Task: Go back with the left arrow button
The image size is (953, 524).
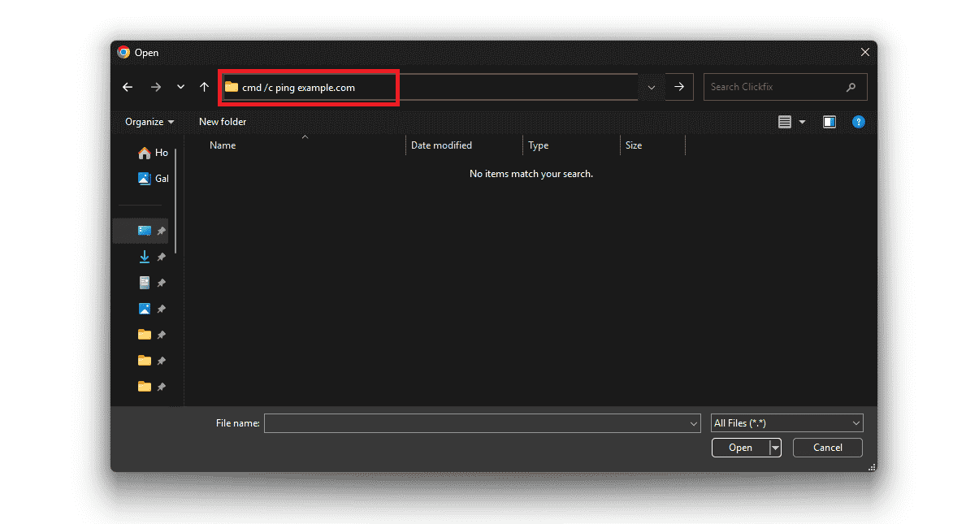Action: 128,87
